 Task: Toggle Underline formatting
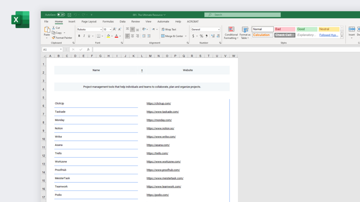click(x=89, y=36)
